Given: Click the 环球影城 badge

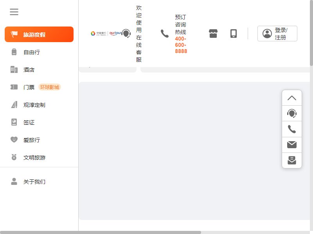Looking at the screenshot, I should point(50,87).
